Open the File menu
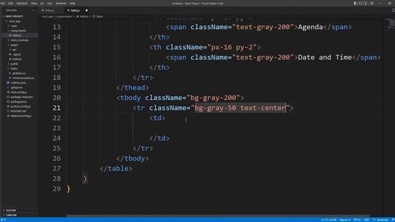The height and width of the screenshot is (222, 395). click(2, 3)
